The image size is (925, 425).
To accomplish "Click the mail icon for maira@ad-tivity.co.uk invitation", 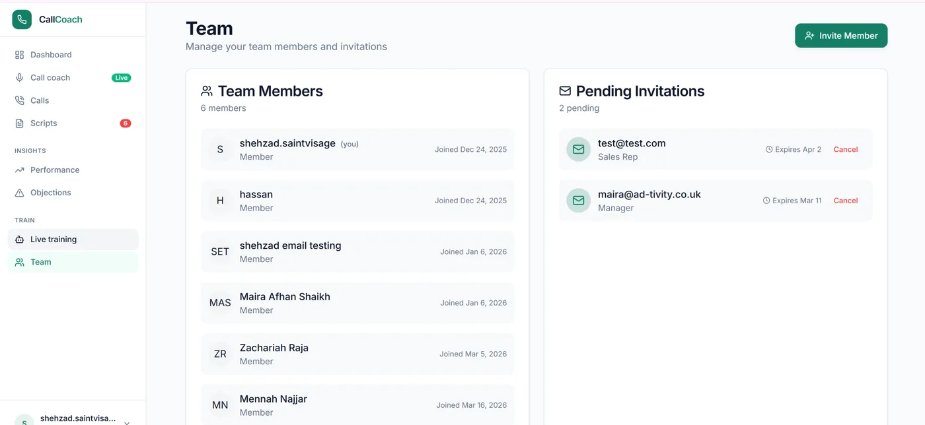I will [578, 201].
